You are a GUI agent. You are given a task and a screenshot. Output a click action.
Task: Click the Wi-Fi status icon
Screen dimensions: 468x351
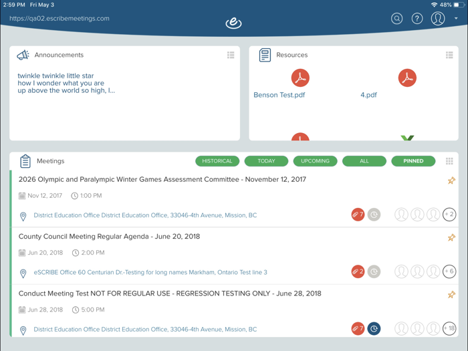pos(435,5)
